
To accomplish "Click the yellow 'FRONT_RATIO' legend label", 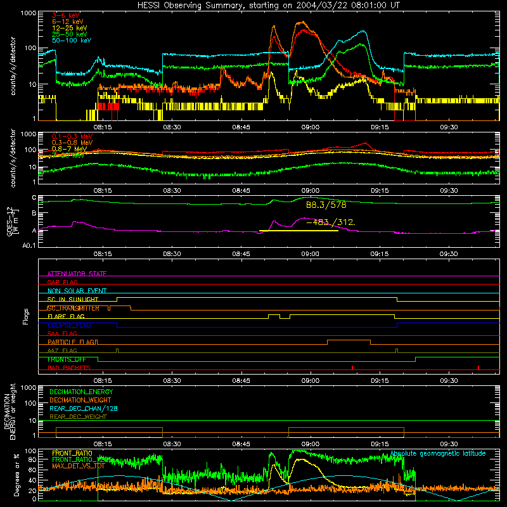I will [x=72, y=453].
